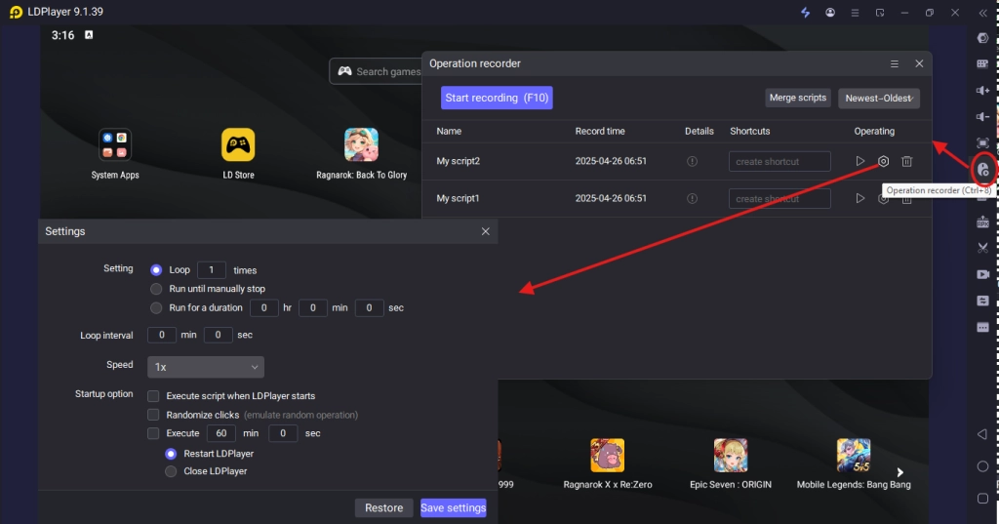Click the My script1 name
Screen dimensions: 999x524
point(458,198)
